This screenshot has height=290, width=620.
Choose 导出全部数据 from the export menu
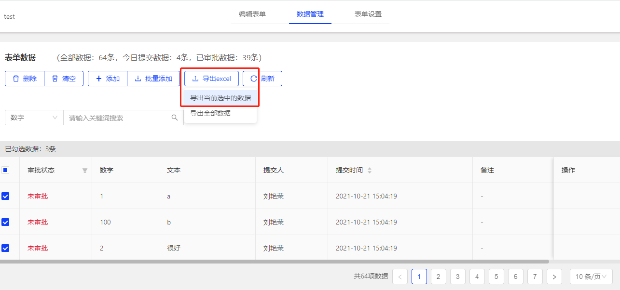click(210, 113)
